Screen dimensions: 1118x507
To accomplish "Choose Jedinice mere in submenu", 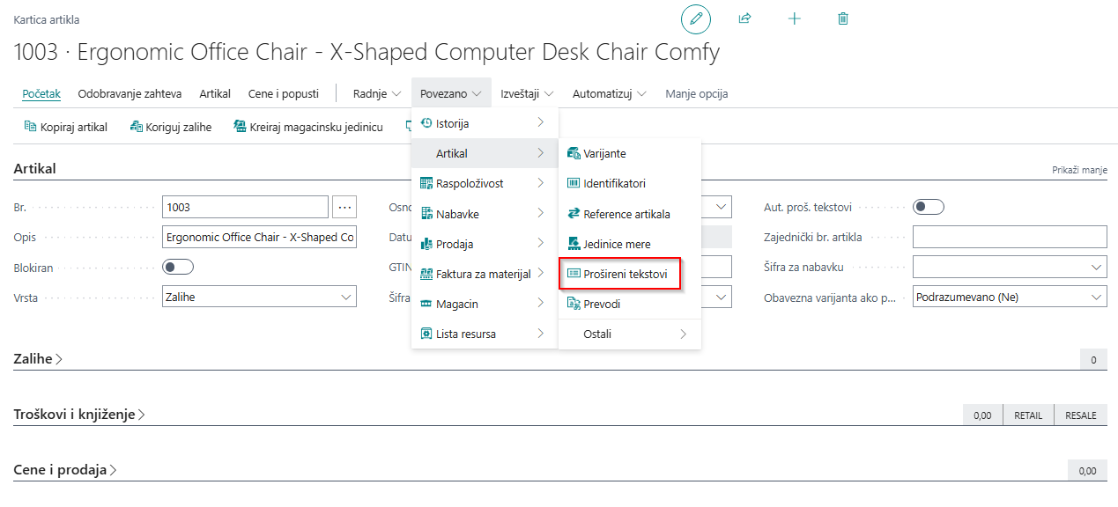I will 617,244.
